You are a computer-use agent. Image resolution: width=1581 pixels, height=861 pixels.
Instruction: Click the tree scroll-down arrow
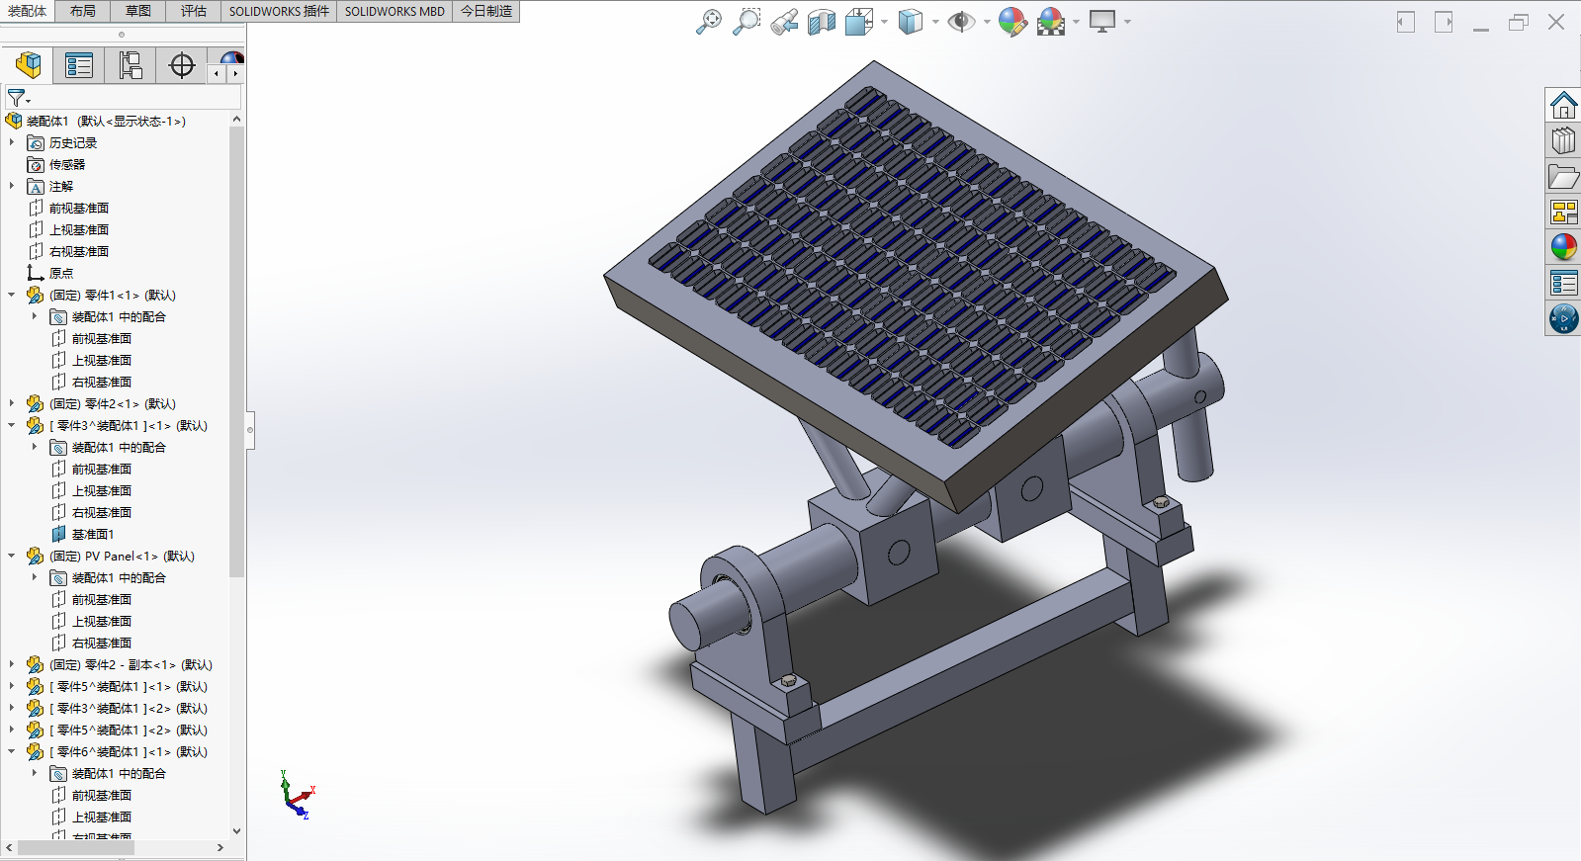pos(236,831)
